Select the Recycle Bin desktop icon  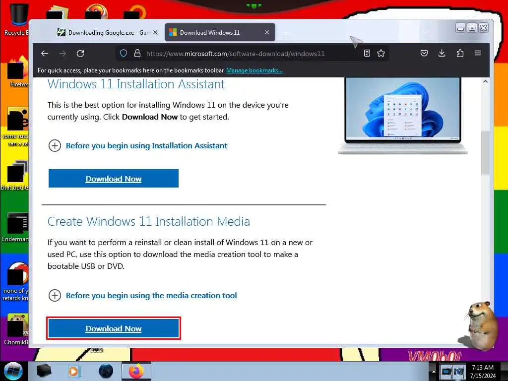16,19
